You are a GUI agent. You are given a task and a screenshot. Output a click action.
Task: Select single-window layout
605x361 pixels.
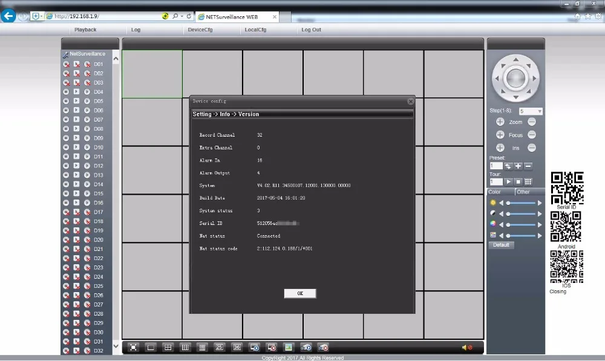151,348
